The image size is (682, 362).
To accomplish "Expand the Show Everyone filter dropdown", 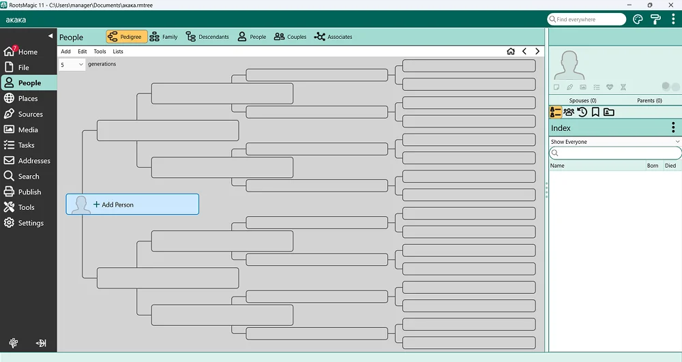I will pos(615,142).
